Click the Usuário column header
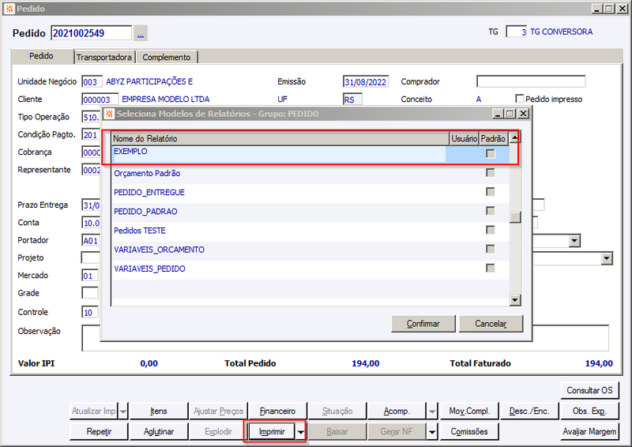The image size is (632, 447). [x=465, y=138]
